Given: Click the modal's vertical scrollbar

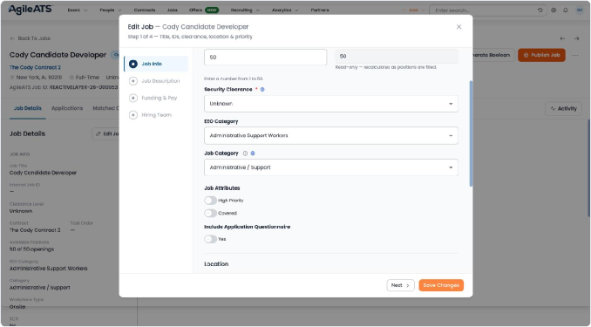Looking at the screenshot, I should [471, 133].
